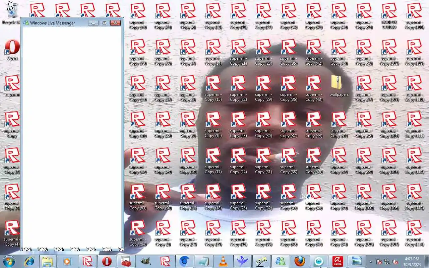Open the ROBLOX STUDIO desktop shortcut
The width and height of the screenshot is (429, 268).
pos(389,15)
